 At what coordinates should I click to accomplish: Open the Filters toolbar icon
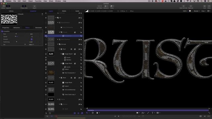(112, 7)
